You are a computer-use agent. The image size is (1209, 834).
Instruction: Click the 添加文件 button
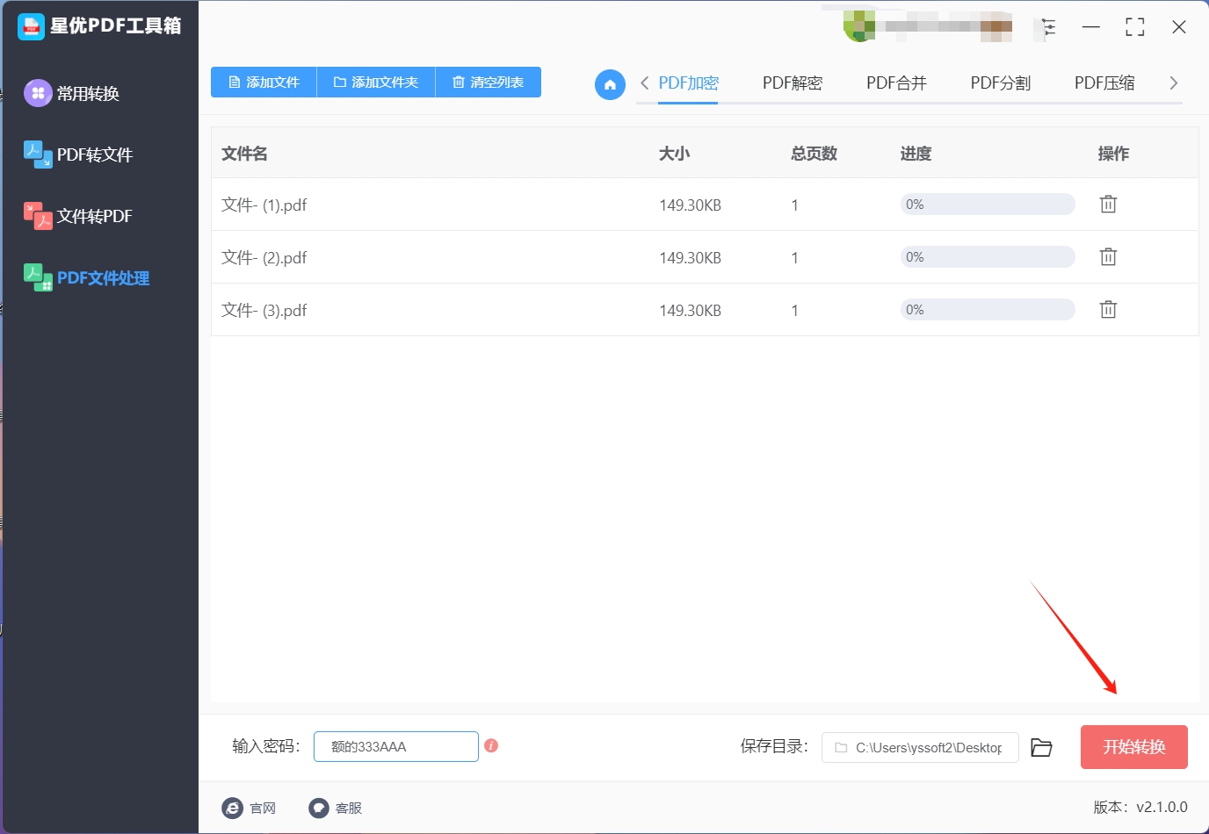pyautogui.click(x=264, y=82)
